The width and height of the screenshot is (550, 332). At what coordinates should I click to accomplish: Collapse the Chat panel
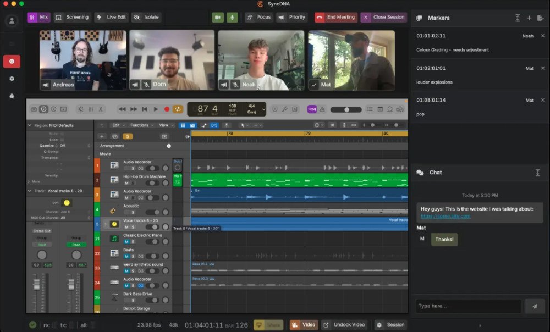(537, 173)
